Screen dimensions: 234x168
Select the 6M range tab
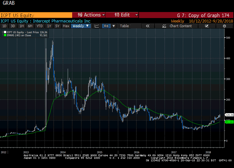tap(30, 26)
